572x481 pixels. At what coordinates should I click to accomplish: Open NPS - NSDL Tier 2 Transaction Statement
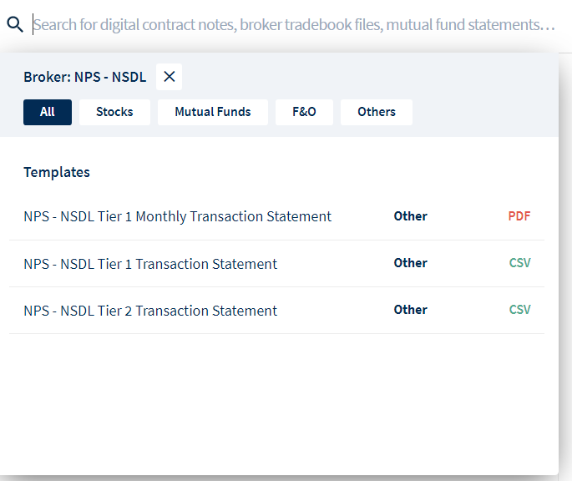(277, 310)
